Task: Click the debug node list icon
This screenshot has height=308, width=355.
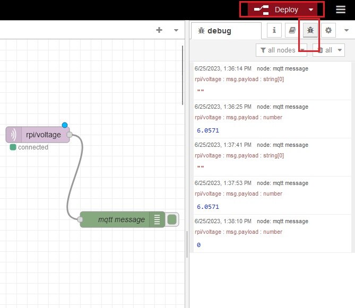Action: 157,219
